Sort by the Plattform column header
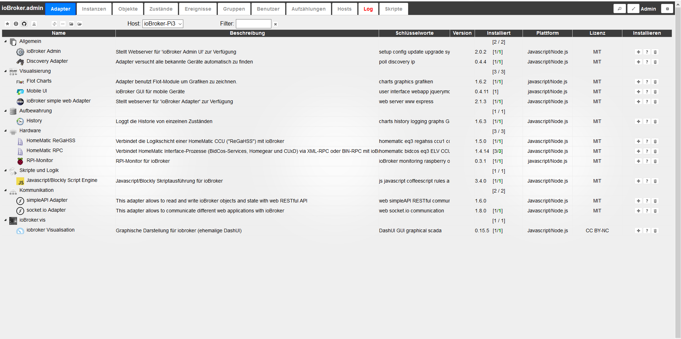 click(x=547, y=33)
